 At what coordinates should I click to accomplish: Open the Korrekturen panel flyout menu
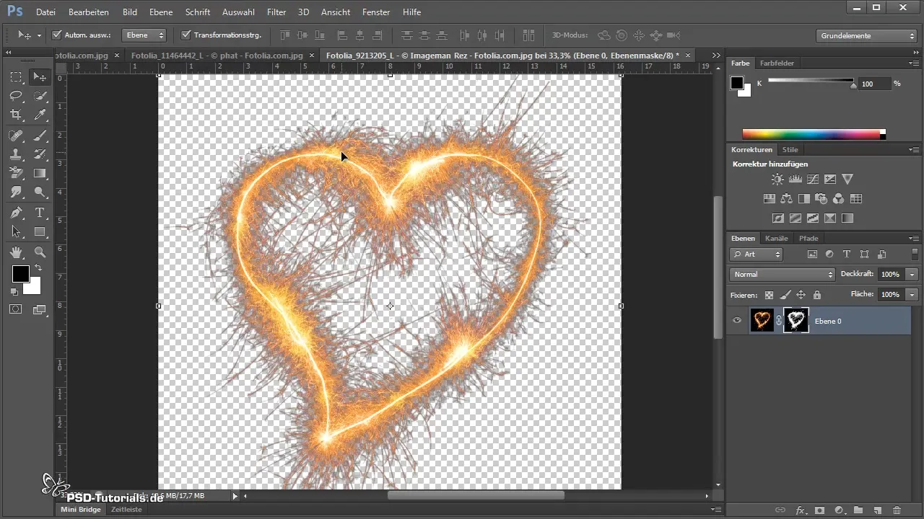(914, 149)
